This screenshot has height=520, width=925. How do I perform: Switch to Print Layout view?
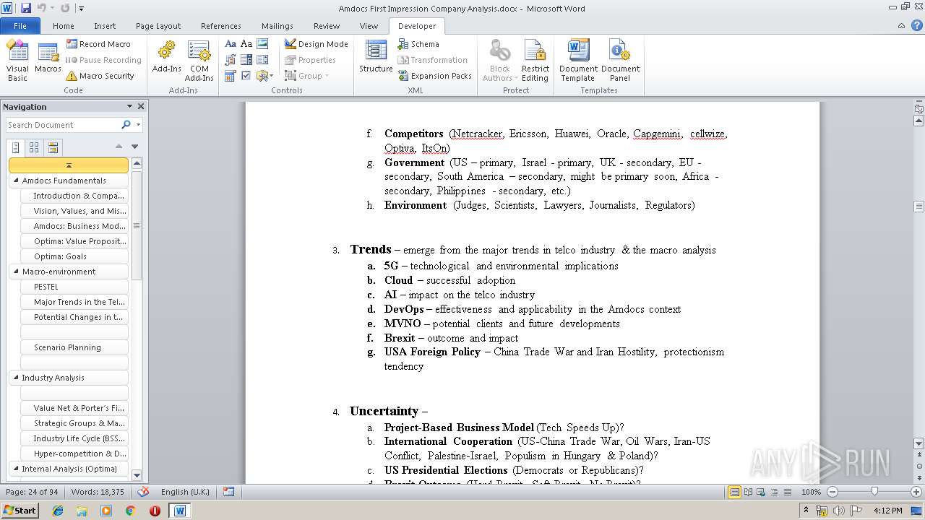[x=735, y=492]
